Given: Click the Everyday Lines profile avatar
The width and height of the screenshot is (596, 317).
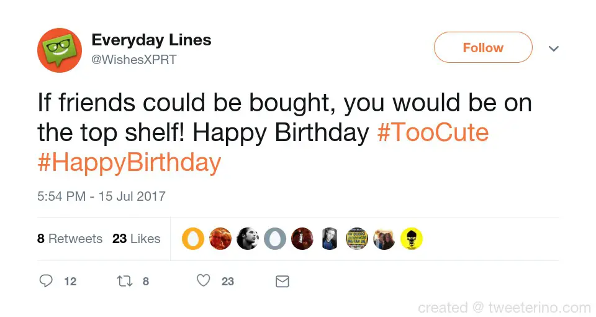Looking at the screenshot, I should [x=60, y=50].
